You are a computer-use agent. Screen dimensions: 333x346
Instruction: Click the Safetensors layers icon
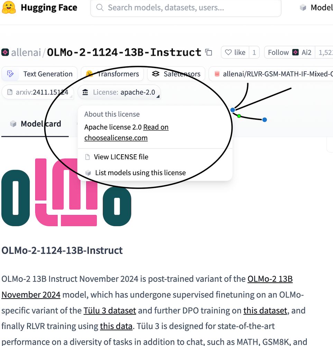point(156,74)
